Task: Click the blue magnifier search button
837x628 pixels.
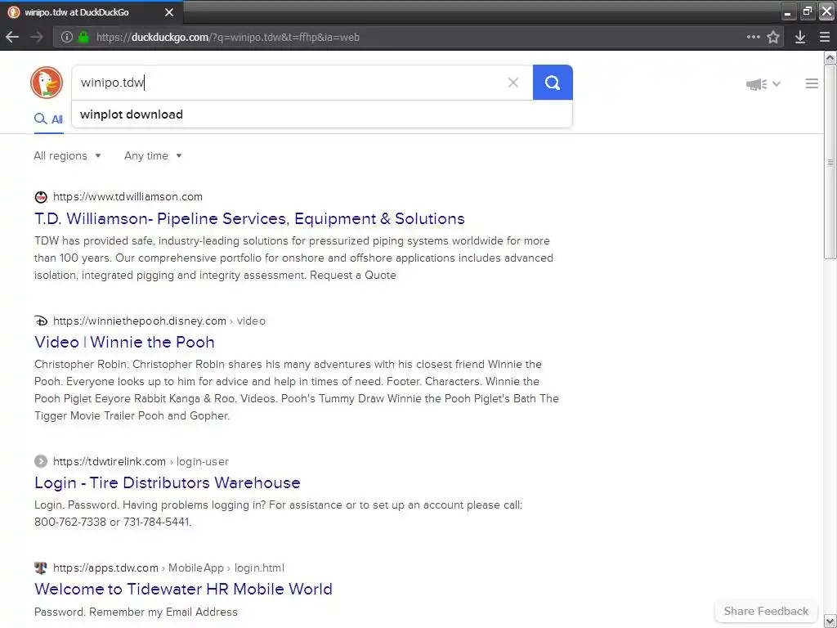Action: click(x=553, y=83)
